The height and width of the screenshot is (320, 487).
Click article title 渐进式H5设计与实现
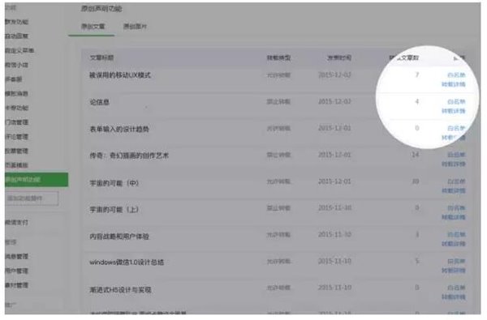pos(120,289)
